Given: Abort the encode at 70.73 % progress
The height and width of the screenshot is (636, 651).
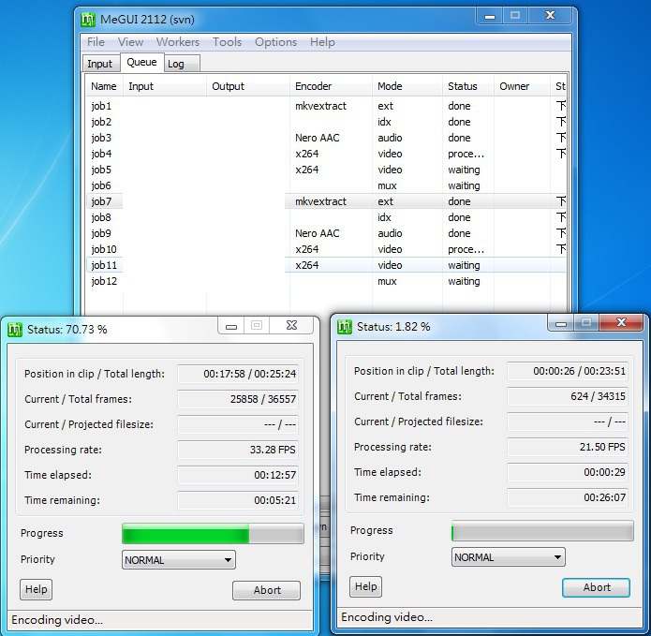Looking at the screenshot, I should tap(267, 590).
